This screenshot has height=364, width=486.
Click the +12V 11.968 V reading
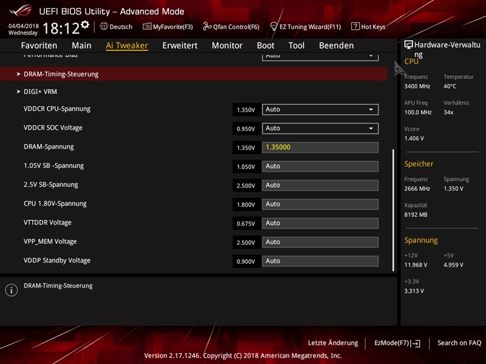point(416,265)
